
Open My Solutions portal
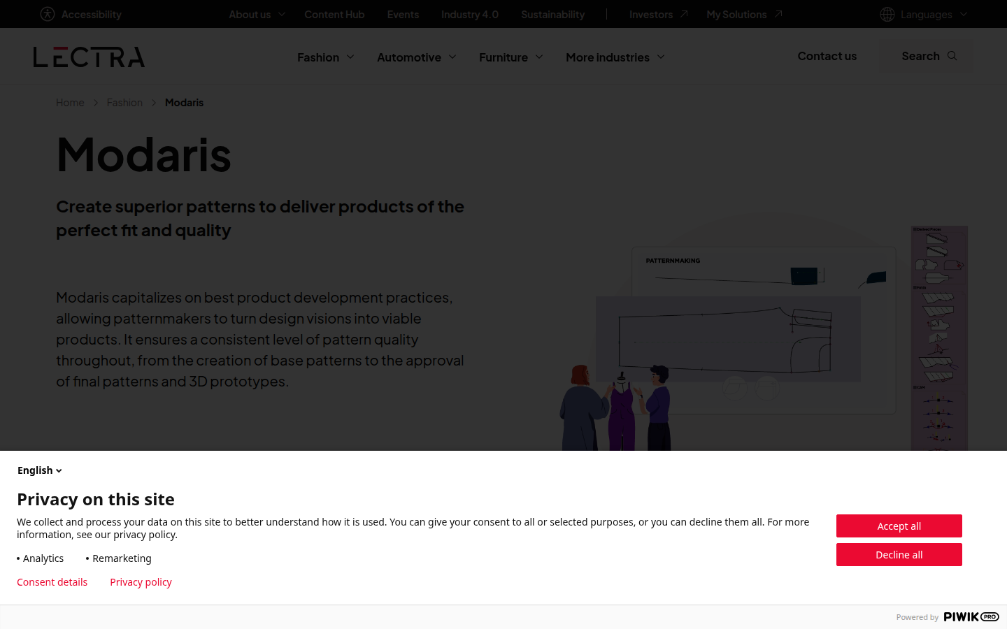pyautogui.click(x=736, y=14)
